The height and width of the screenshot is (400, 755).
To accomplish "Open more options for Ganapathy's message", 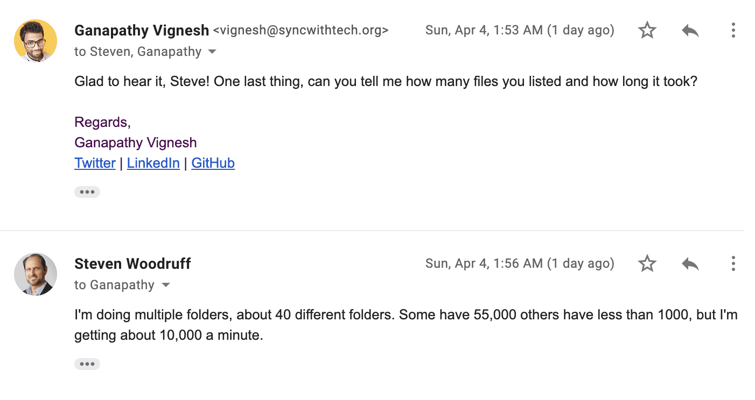I will pyautogui.click(x=733, y=31).
